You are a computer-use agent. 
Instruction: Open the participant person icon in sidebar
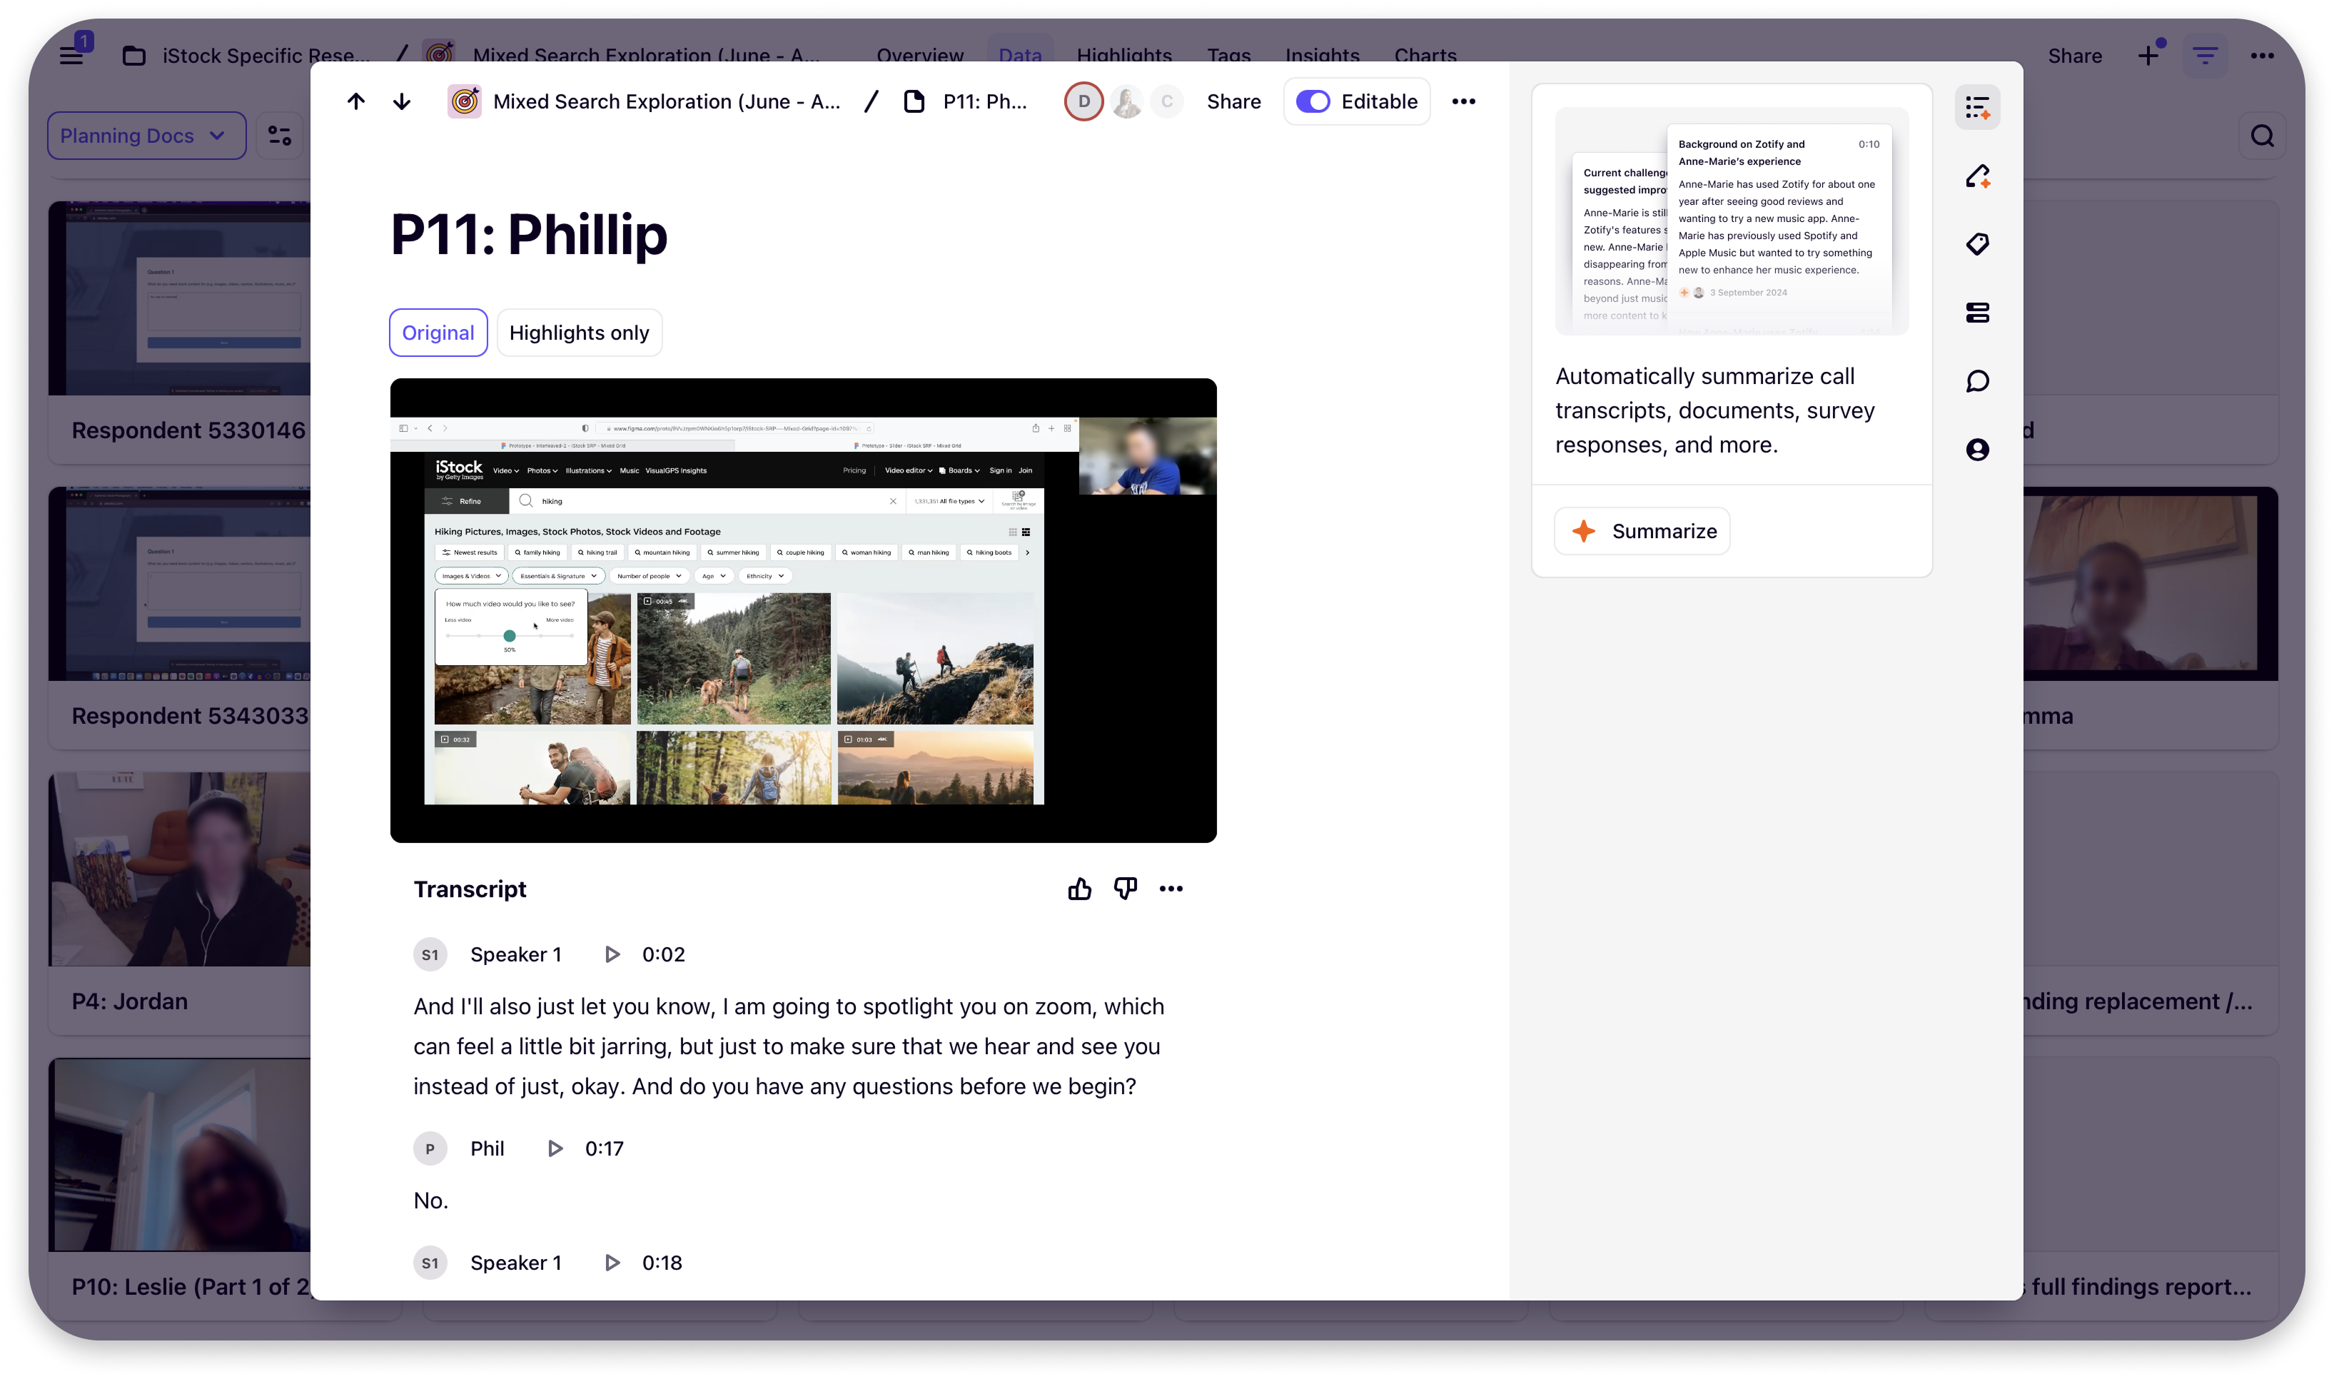click(1977, 450)
